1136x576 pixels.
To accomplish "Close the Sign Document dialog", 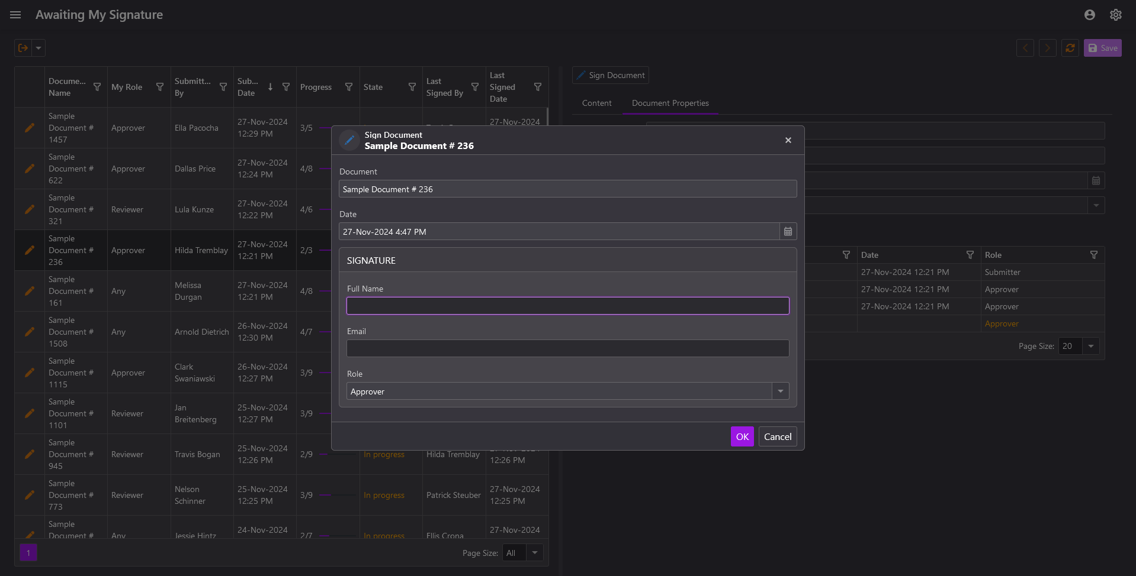I will coord(788,140).
